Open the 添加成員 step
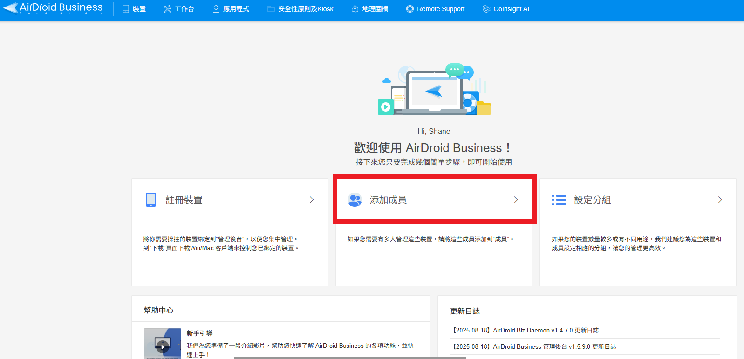The height and width of the screenshot is (359, 744). pos(434,200)
